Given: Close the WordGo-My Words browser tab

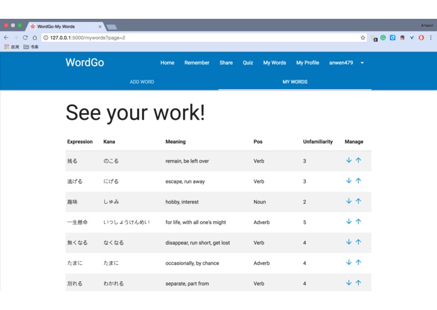Looking at the screenshot, I should [x=100, y=27].
